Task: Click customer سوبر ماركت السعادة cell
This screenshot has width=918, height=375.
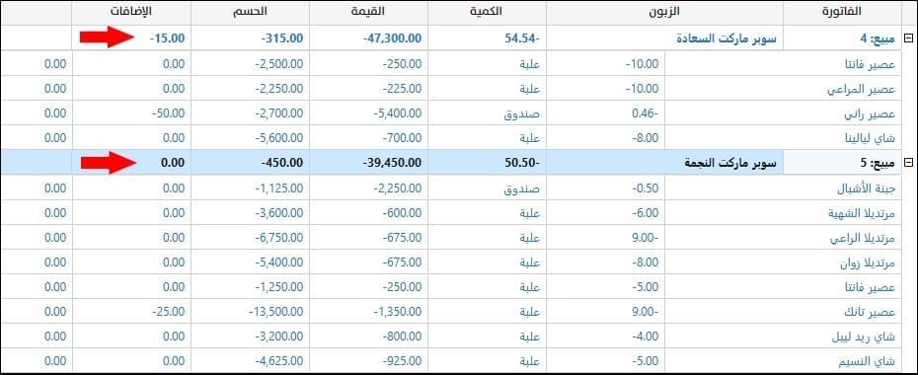Action: tap(664, 38)
